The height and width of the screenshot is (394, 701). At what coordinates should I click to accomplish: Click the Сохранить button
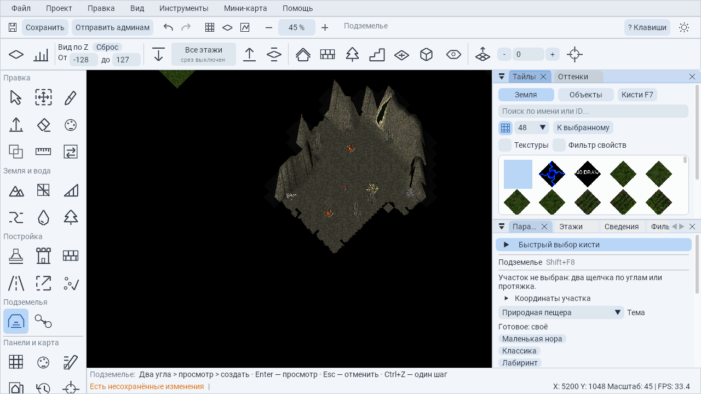[x=45, y=27]
